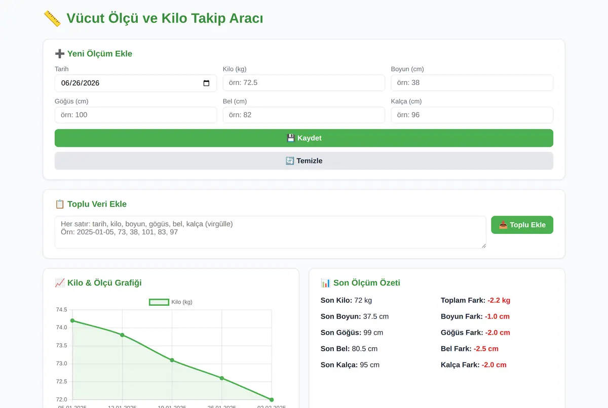Image resolution: width=608 pixels, height=408 pixels.
Task: Save the measurement with Kaydet button
Action: coord(304,138)
